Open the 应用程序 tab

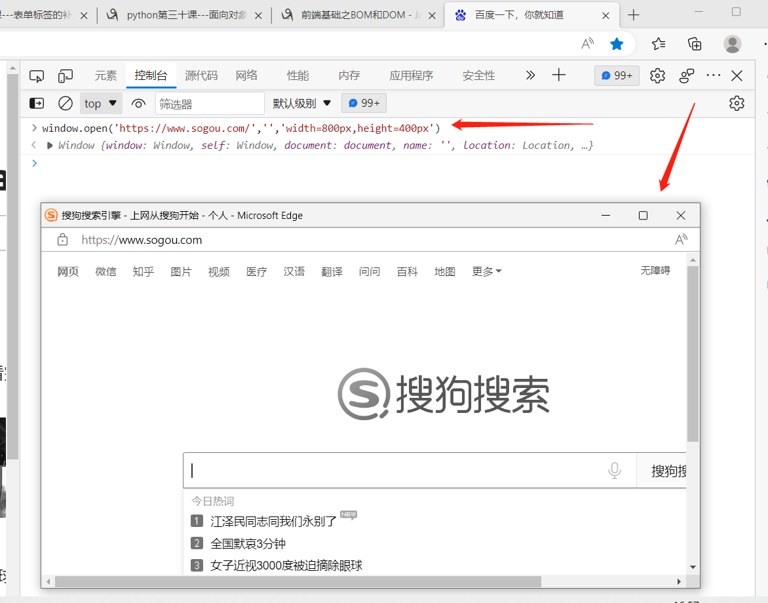[412, 75]
